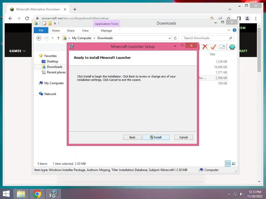Select the file row sized 709 KB

point(222,83)
